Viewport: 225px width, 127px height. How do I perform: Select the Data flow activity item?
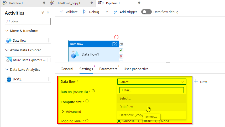(x=28, y=40)
